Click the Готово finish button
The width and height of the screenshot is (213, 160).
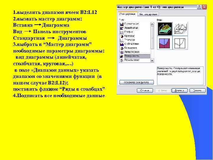tap(198, 90)
